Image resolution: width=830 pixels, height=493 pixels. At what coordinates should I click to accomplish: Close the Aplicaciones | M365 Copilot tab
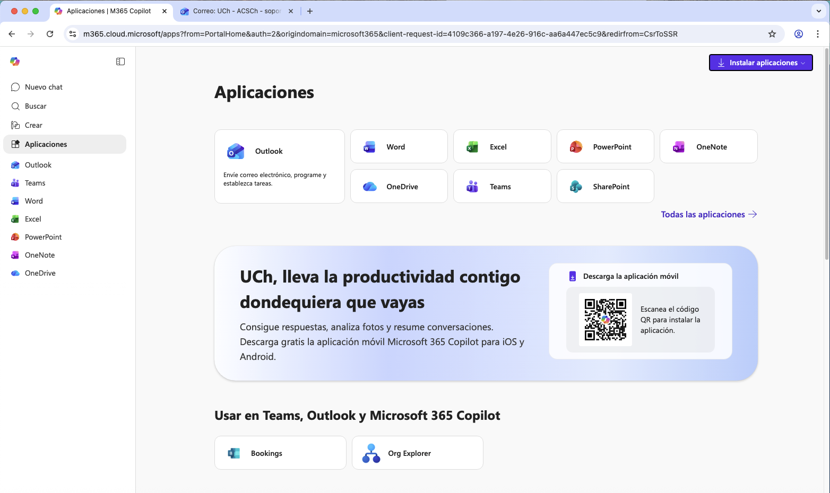pos(165,11)
